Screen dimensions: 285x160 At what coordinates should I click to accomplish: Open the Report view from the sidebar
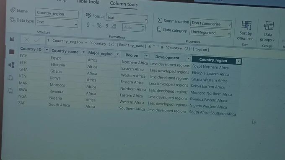click(x=12, y=39)
